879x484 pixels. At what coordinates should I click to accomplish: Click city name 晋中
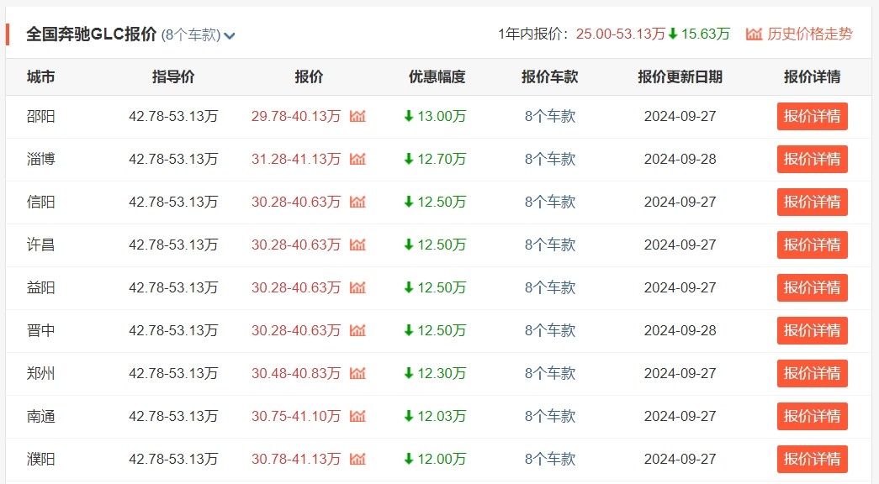41,330
